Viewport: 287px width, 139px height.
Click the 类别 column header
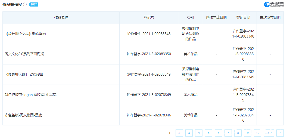[191, 17]
